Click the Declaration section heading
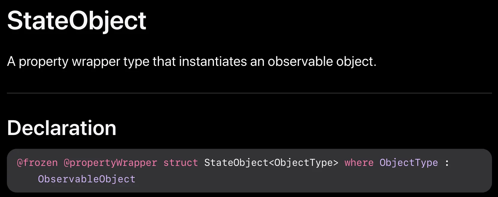The image size is (498, 197). [61, 128]
